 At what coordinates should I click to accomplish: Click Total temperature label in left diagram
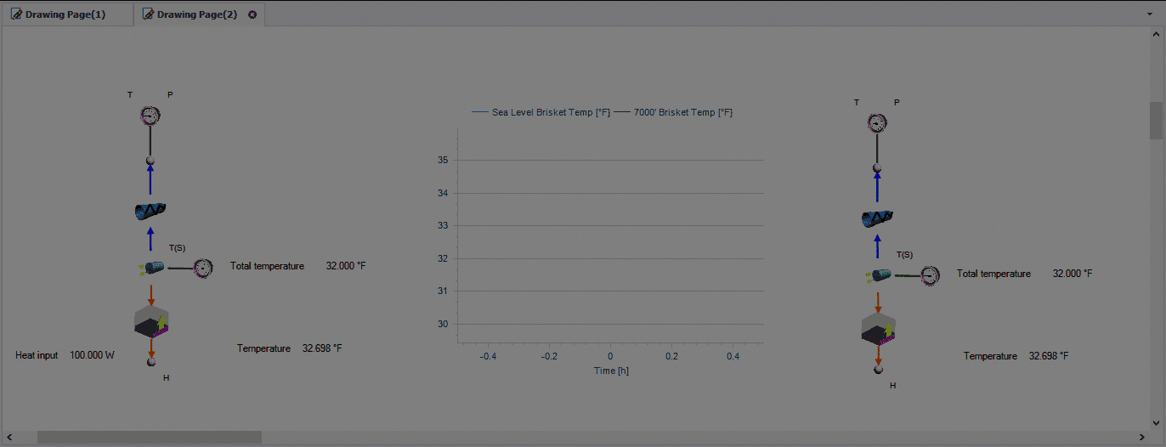[x=267, y=266]
